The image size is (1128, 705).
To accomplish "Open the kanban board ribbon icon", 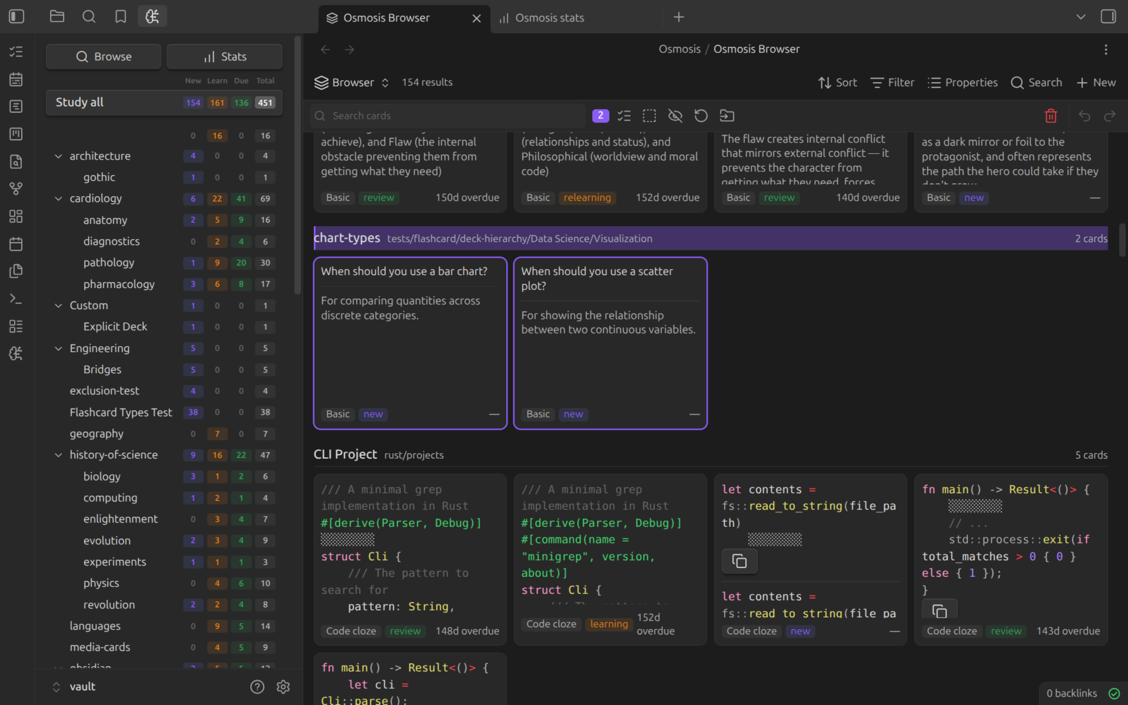I will (x=16, y=134).
